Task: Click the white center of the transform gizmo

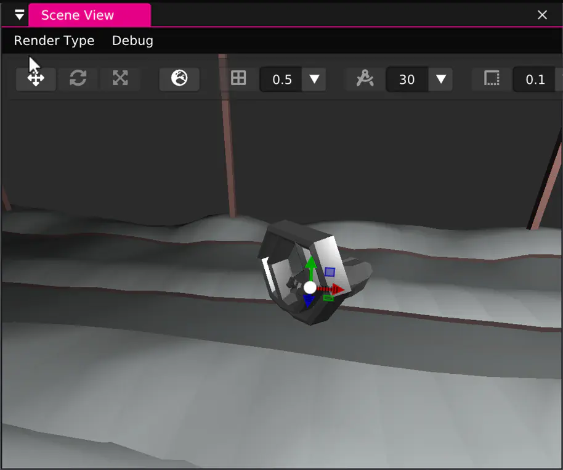Action: tap(309, 286)
